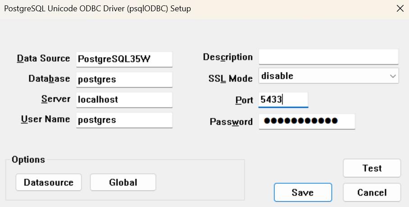Click the Port label
The image size is (409, 207).
point(244,100)
